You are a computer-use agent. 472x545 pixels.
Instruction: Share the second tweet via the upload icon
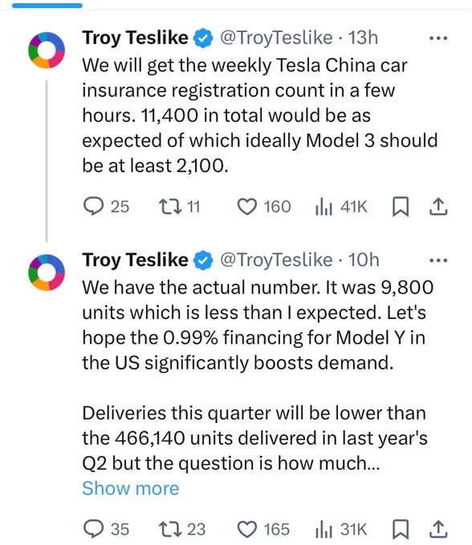[438, 529]
